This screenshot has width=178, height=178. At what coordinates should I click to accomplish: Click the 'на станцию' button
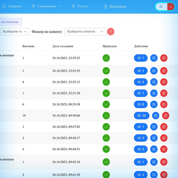click(x=10, y=22)
